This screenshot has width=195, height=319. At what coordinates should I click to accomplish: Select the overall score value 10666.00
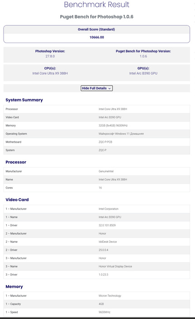(x=97, y=37)
